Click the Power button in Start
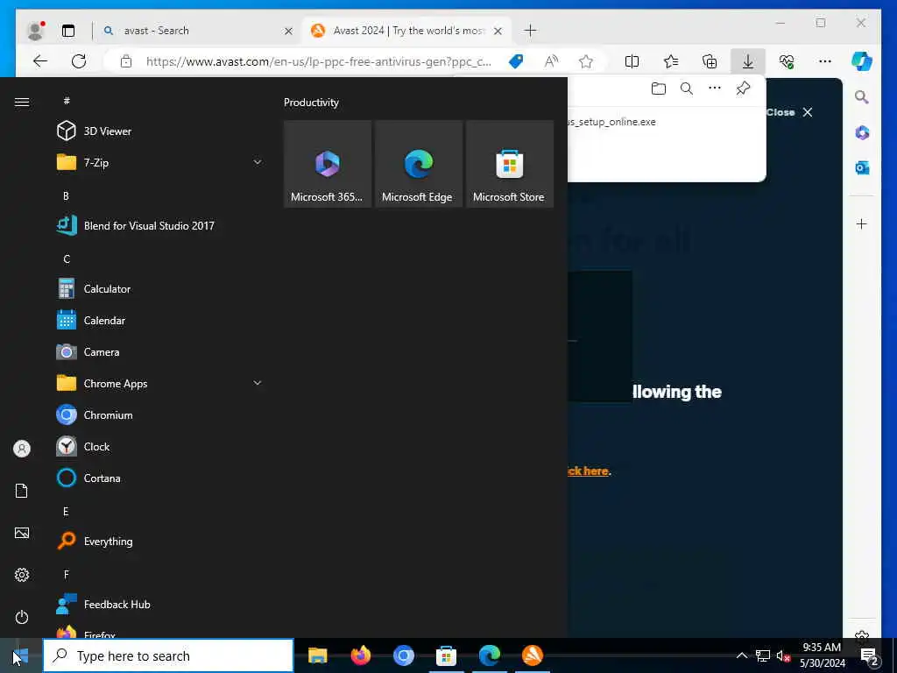Viewport: 897px width, 673px height. tap(22, 617)
